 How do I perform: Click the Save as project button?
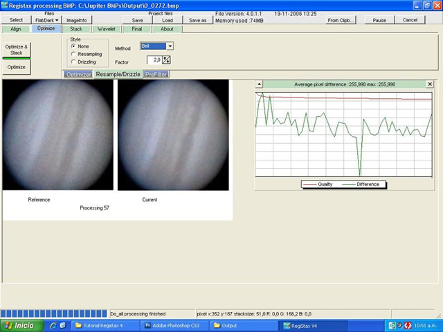coord(197,20)
